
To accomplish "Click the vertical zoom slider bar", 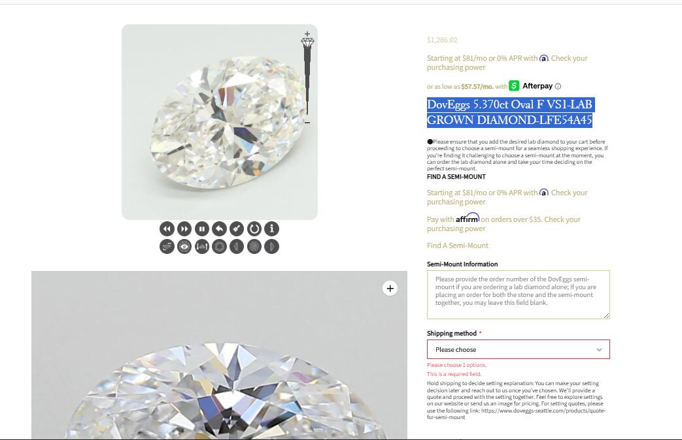I will click(307, 80).
